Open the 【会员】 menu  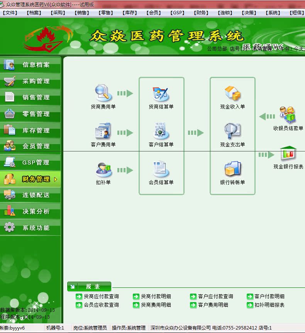pos(153,12)
